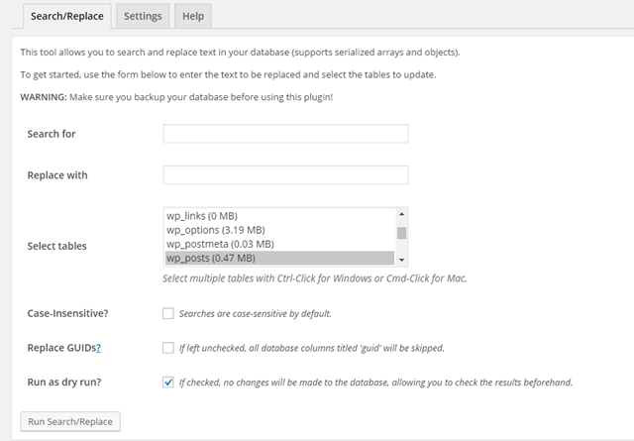
Task: Open the Replace GUIDs question mark link
Action: (99, 348)
